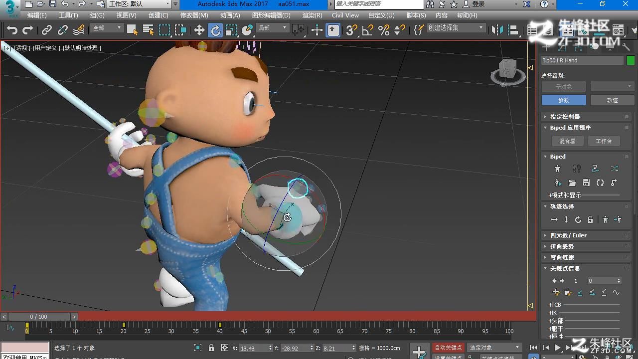
Task: Open the 全部 selection filter dropdown
Action: click(107, 28)
